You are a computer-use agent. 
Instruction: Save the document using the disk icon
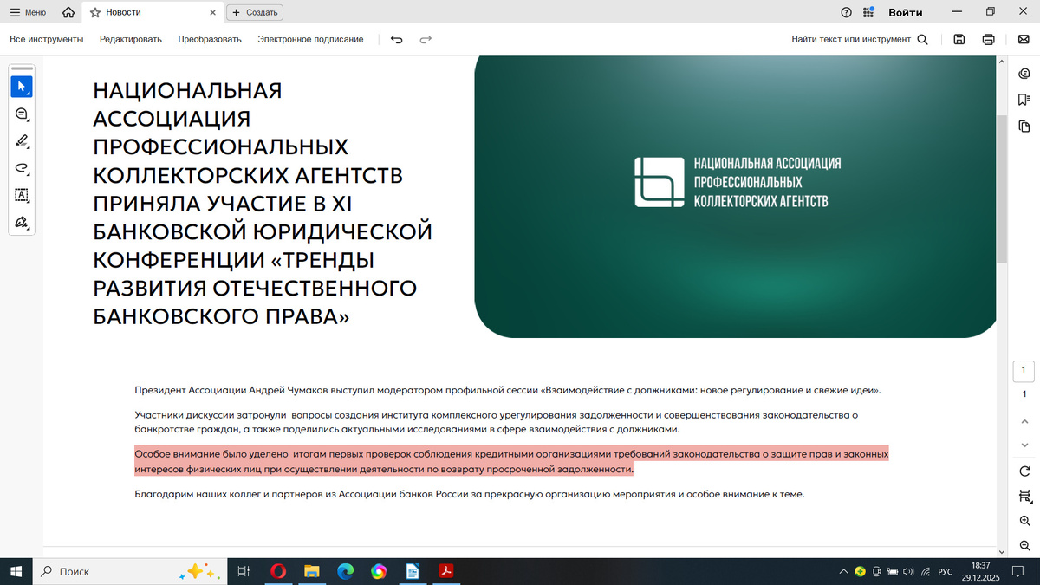point(959,39)
